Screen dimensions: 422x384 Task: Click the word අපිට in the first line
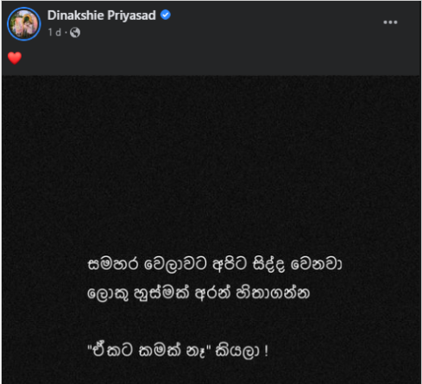point(230,264)
